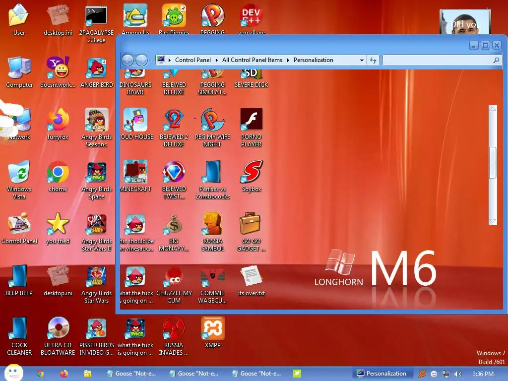Open Angry Birds Space shortcut
This screenshot has width=508, height=381.
coord(96,180)
